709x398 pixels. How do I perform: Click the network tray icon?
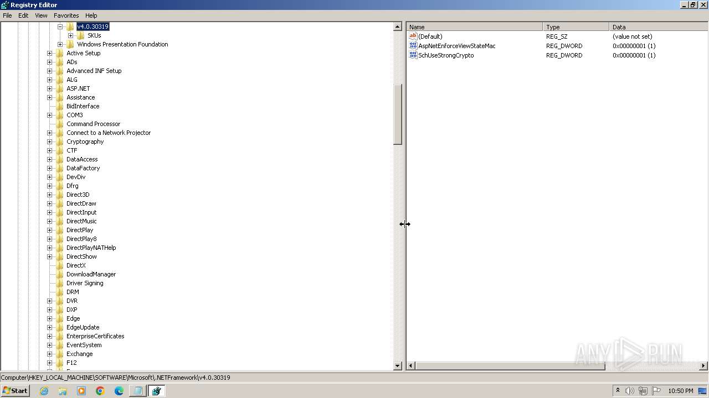pyautogui.click(x=643, y=391)
